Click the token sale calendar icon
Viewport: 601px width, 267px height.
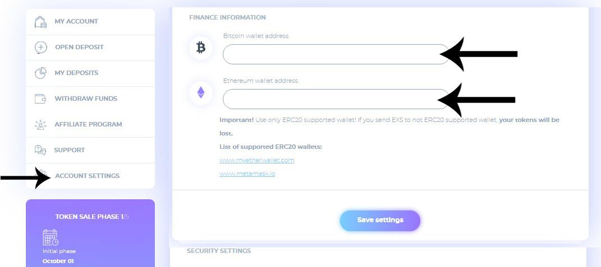tap(50, 237)
